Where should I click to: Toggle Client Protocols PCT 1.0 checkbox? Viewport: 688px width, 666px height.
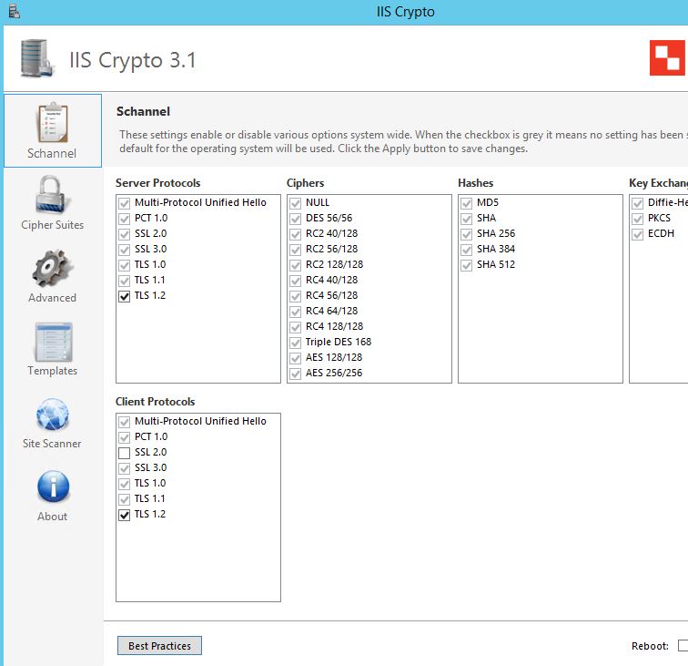124,437
